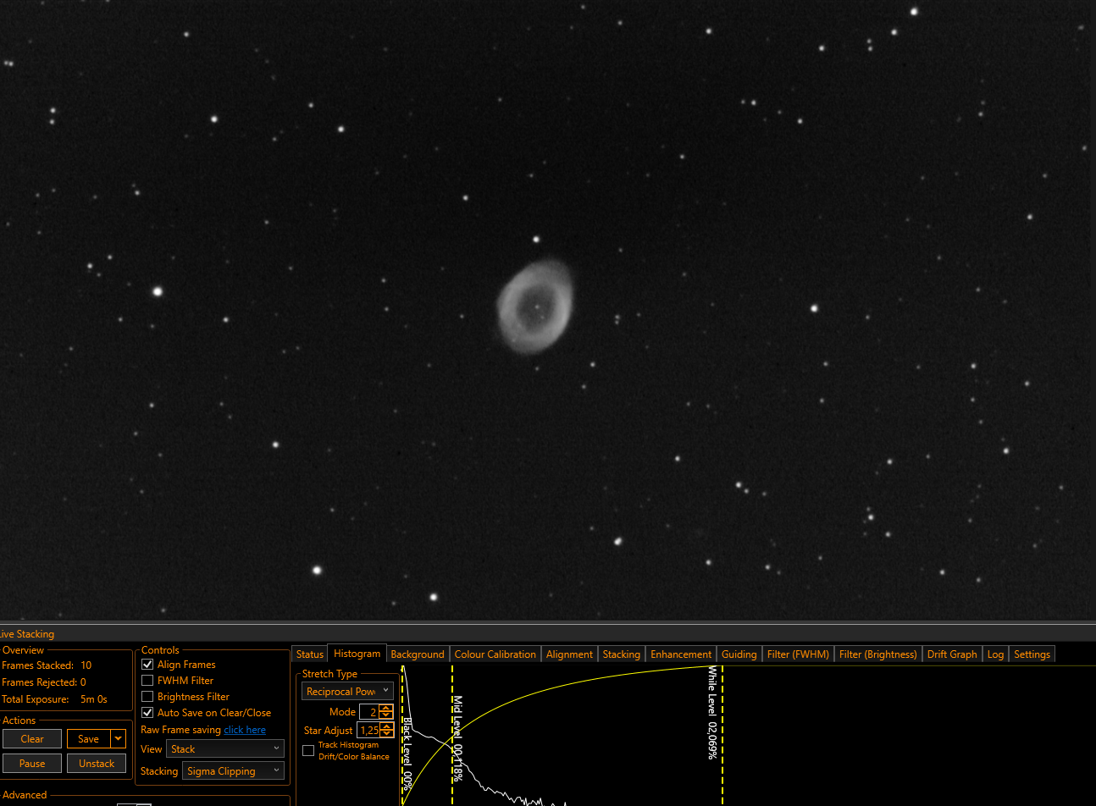Decrease the Mode spinner value
1096x806 pixels.
pyautogui.click(x=386, y=716)
